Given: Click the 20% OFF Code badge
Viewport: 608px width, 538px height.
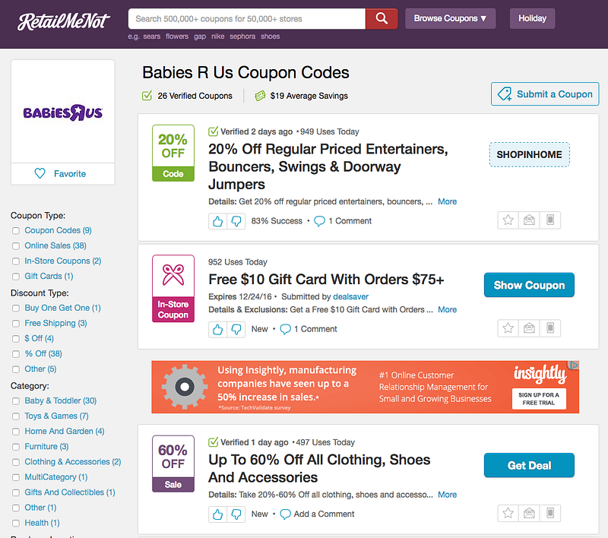Looking at the screenshot, I should click(173, 153).
